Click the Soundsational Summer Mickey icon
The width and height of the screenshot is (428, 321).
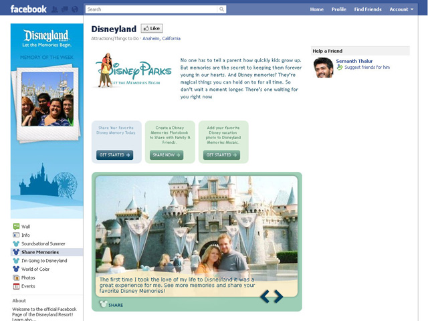pos(16,243)
